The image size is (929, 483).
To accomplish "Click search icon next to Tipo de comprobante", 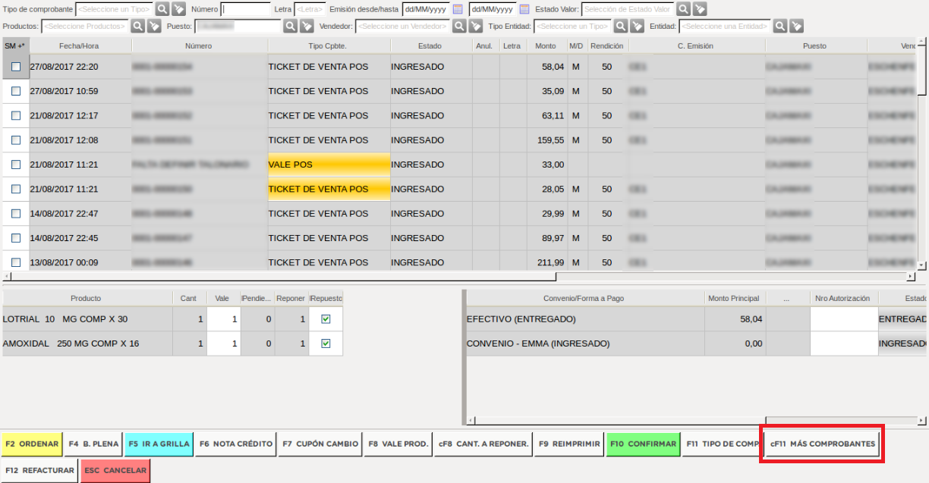I will pyautogui.click(x=162, y=10).
